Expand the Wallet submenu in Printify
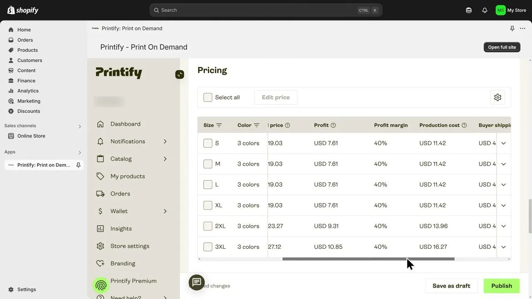Viewport: 532px width, 299px height. pos(165,211)
